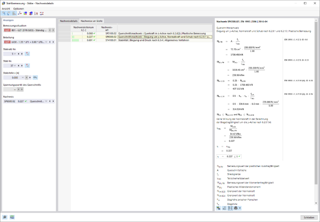Expand the Nachweis SP6500.02 dropdown
The image size is (320, 222).
(x=46, y=101)
